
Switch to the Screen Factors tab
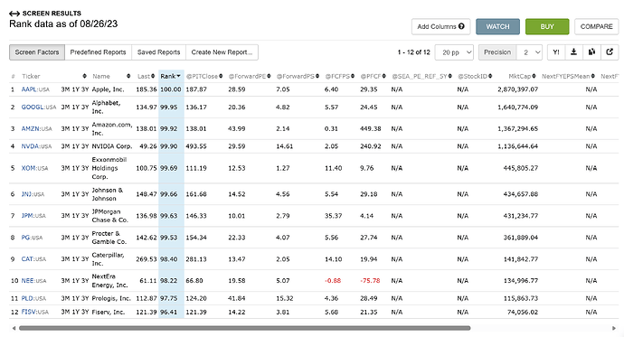[37, 52]
